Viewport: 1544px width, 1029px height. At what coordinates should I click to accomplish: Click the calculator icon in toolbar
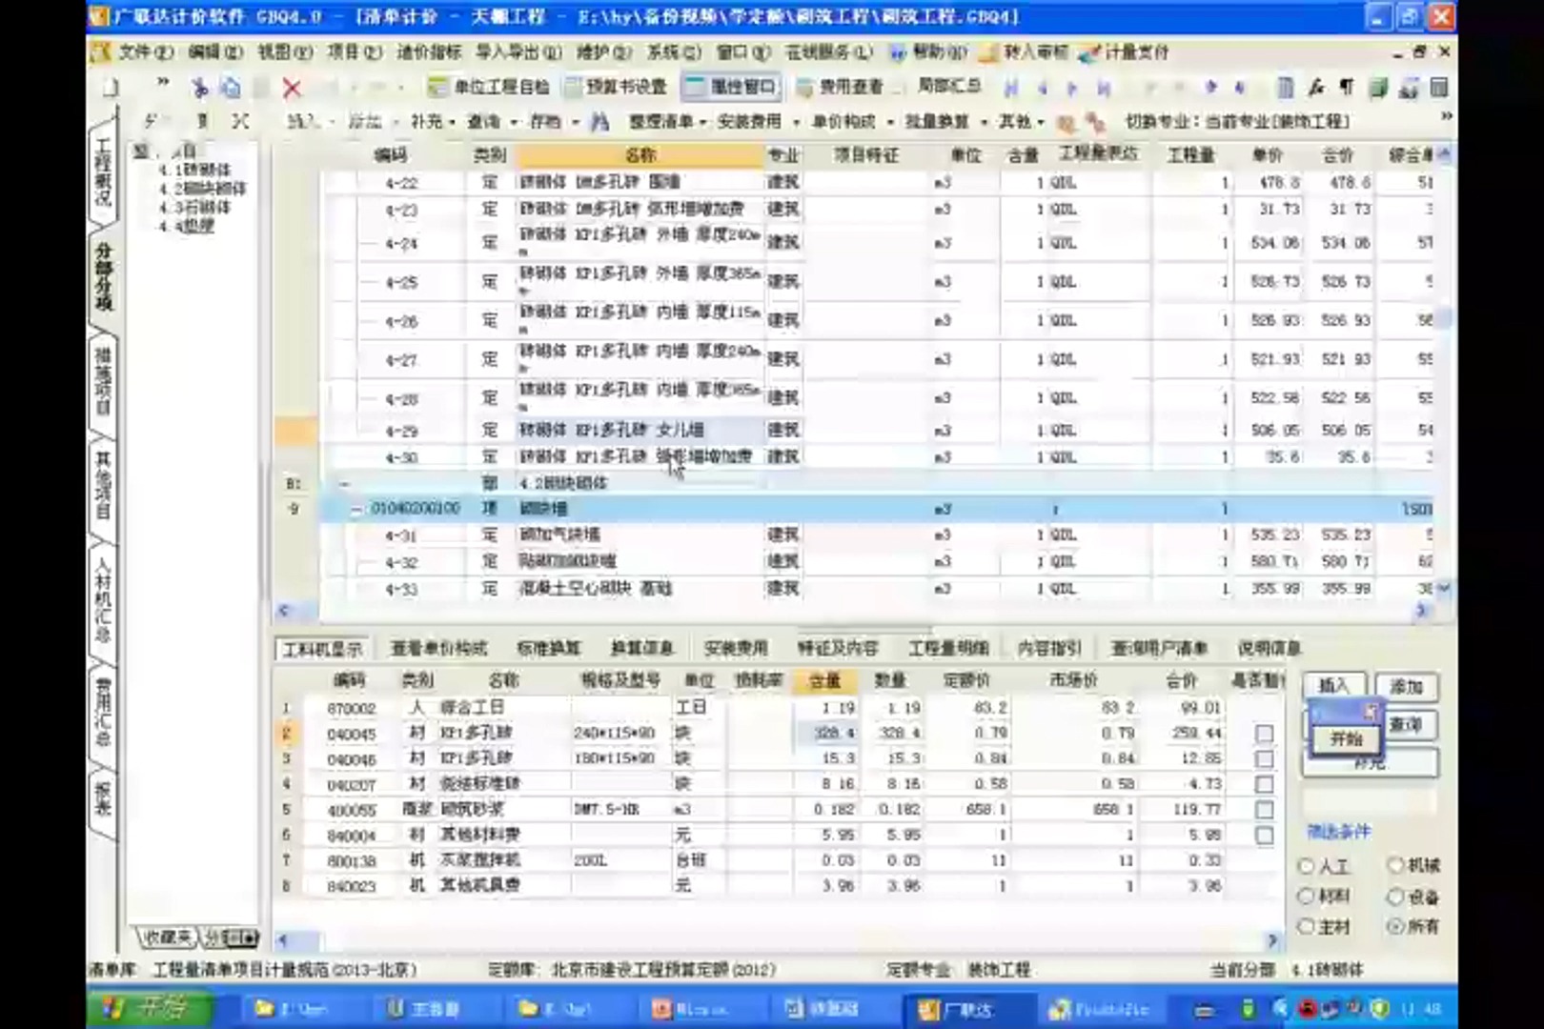tap(1285, 89)
